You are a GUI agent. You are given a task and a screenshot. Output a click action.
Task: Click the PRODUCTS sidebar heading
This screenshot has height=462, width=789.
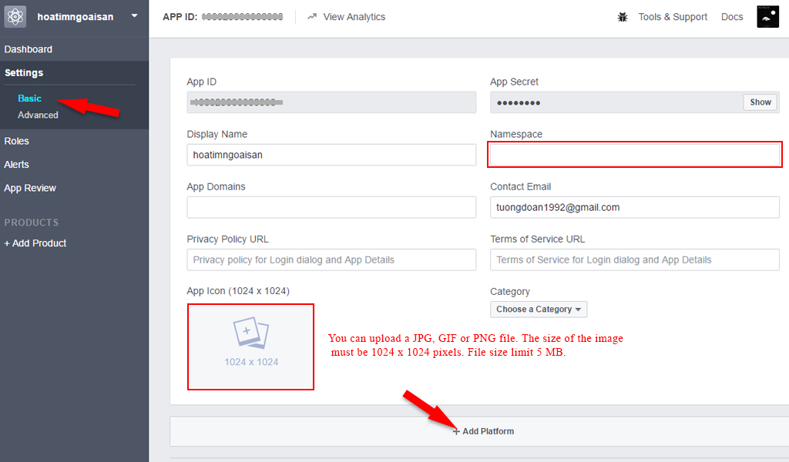(x=31, y=223)
